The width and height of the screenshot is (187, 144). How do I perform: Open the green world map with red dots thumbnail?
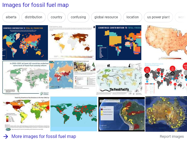[74, 114]
